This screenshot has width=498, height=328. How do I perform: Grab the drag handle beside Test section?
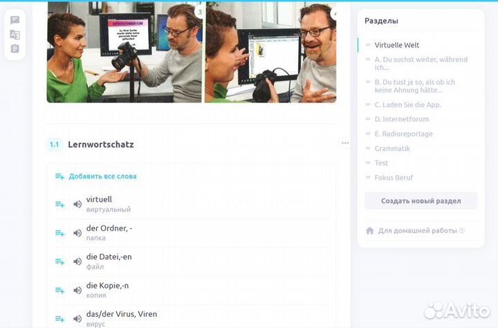pyautogui.click(x=368, y=163)
